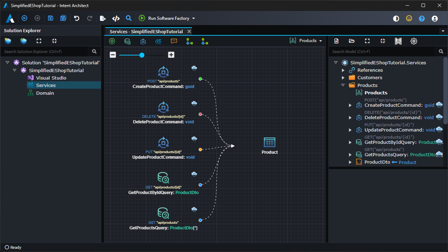
Task: Open the tab list dropdown arrow
Action: click(x=443, y=31)
